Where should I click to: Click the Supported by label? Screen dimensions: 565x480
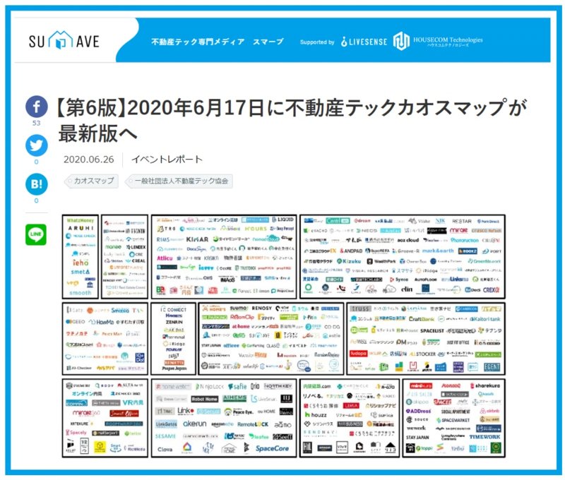pos(317,42)
